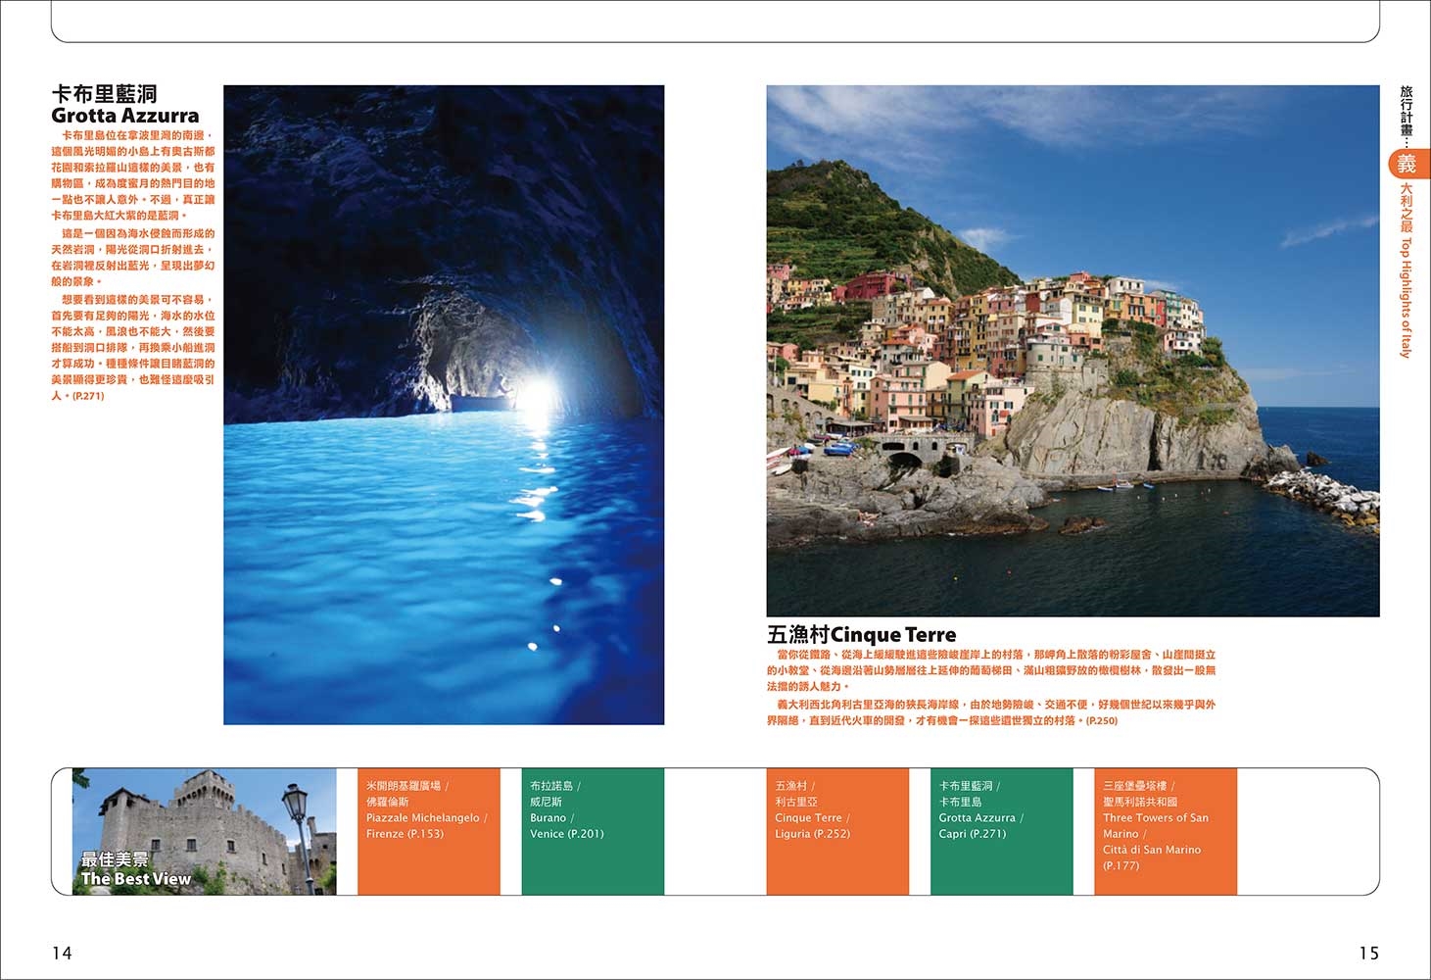Select the Grotta Azzurra description paragraph
Image resolution: width=1431 pixels, height=980 pixels.
coord(132,265)
